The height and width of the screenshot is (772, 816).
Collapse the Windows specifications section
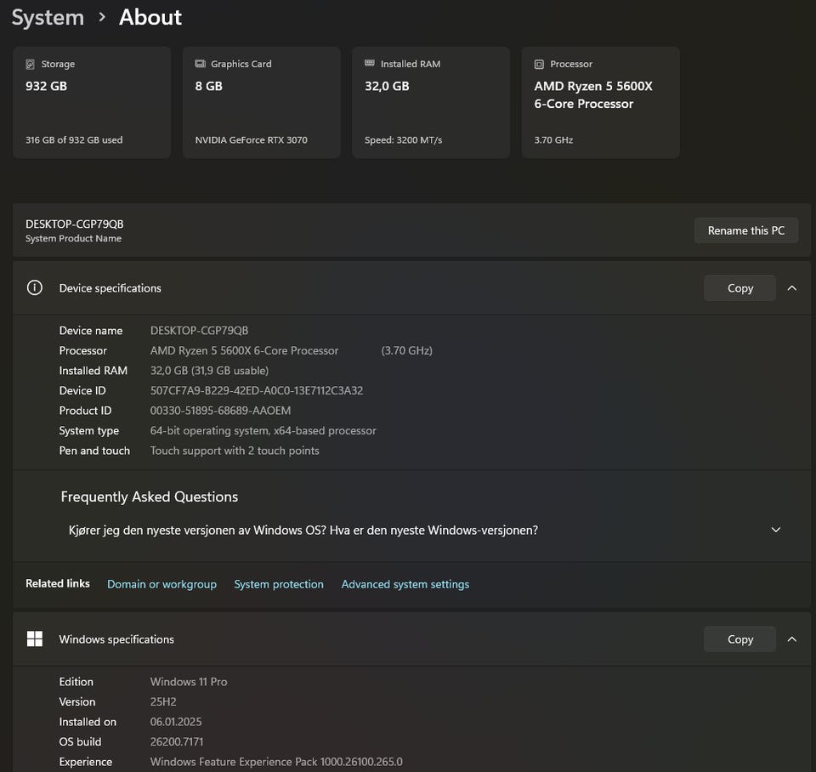[791, 639]
